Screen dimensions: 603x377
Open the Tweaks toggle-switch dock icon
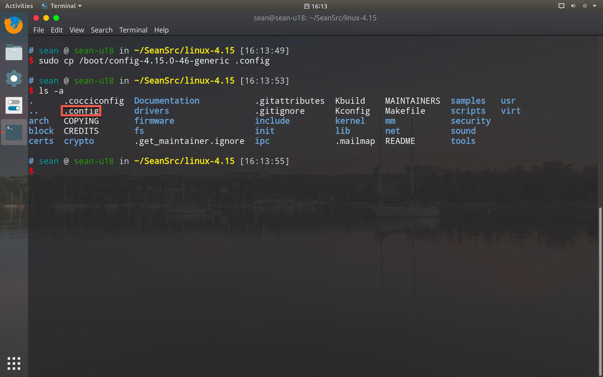coord(14,105)
